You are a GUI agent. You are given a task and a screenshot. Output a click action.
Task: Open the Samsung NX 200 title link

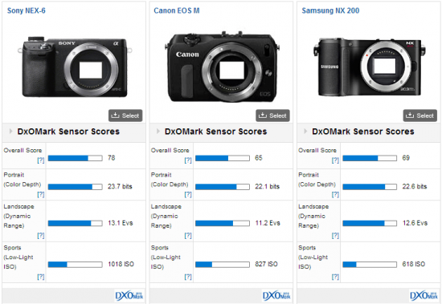click(330, 10)
